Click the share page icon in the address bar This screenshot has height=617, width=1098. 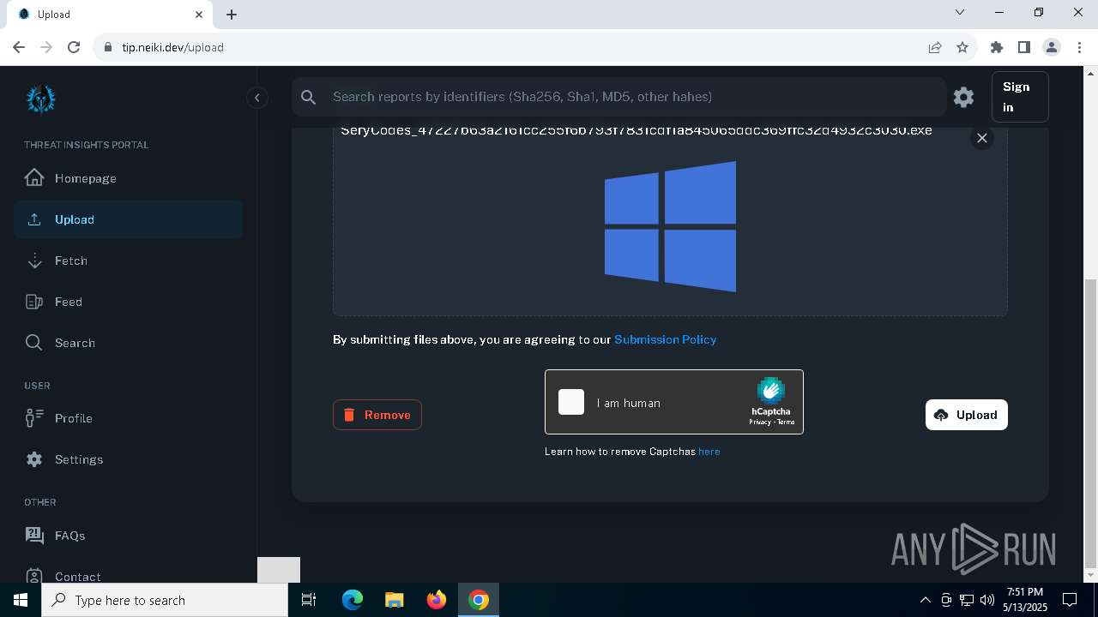935,47
